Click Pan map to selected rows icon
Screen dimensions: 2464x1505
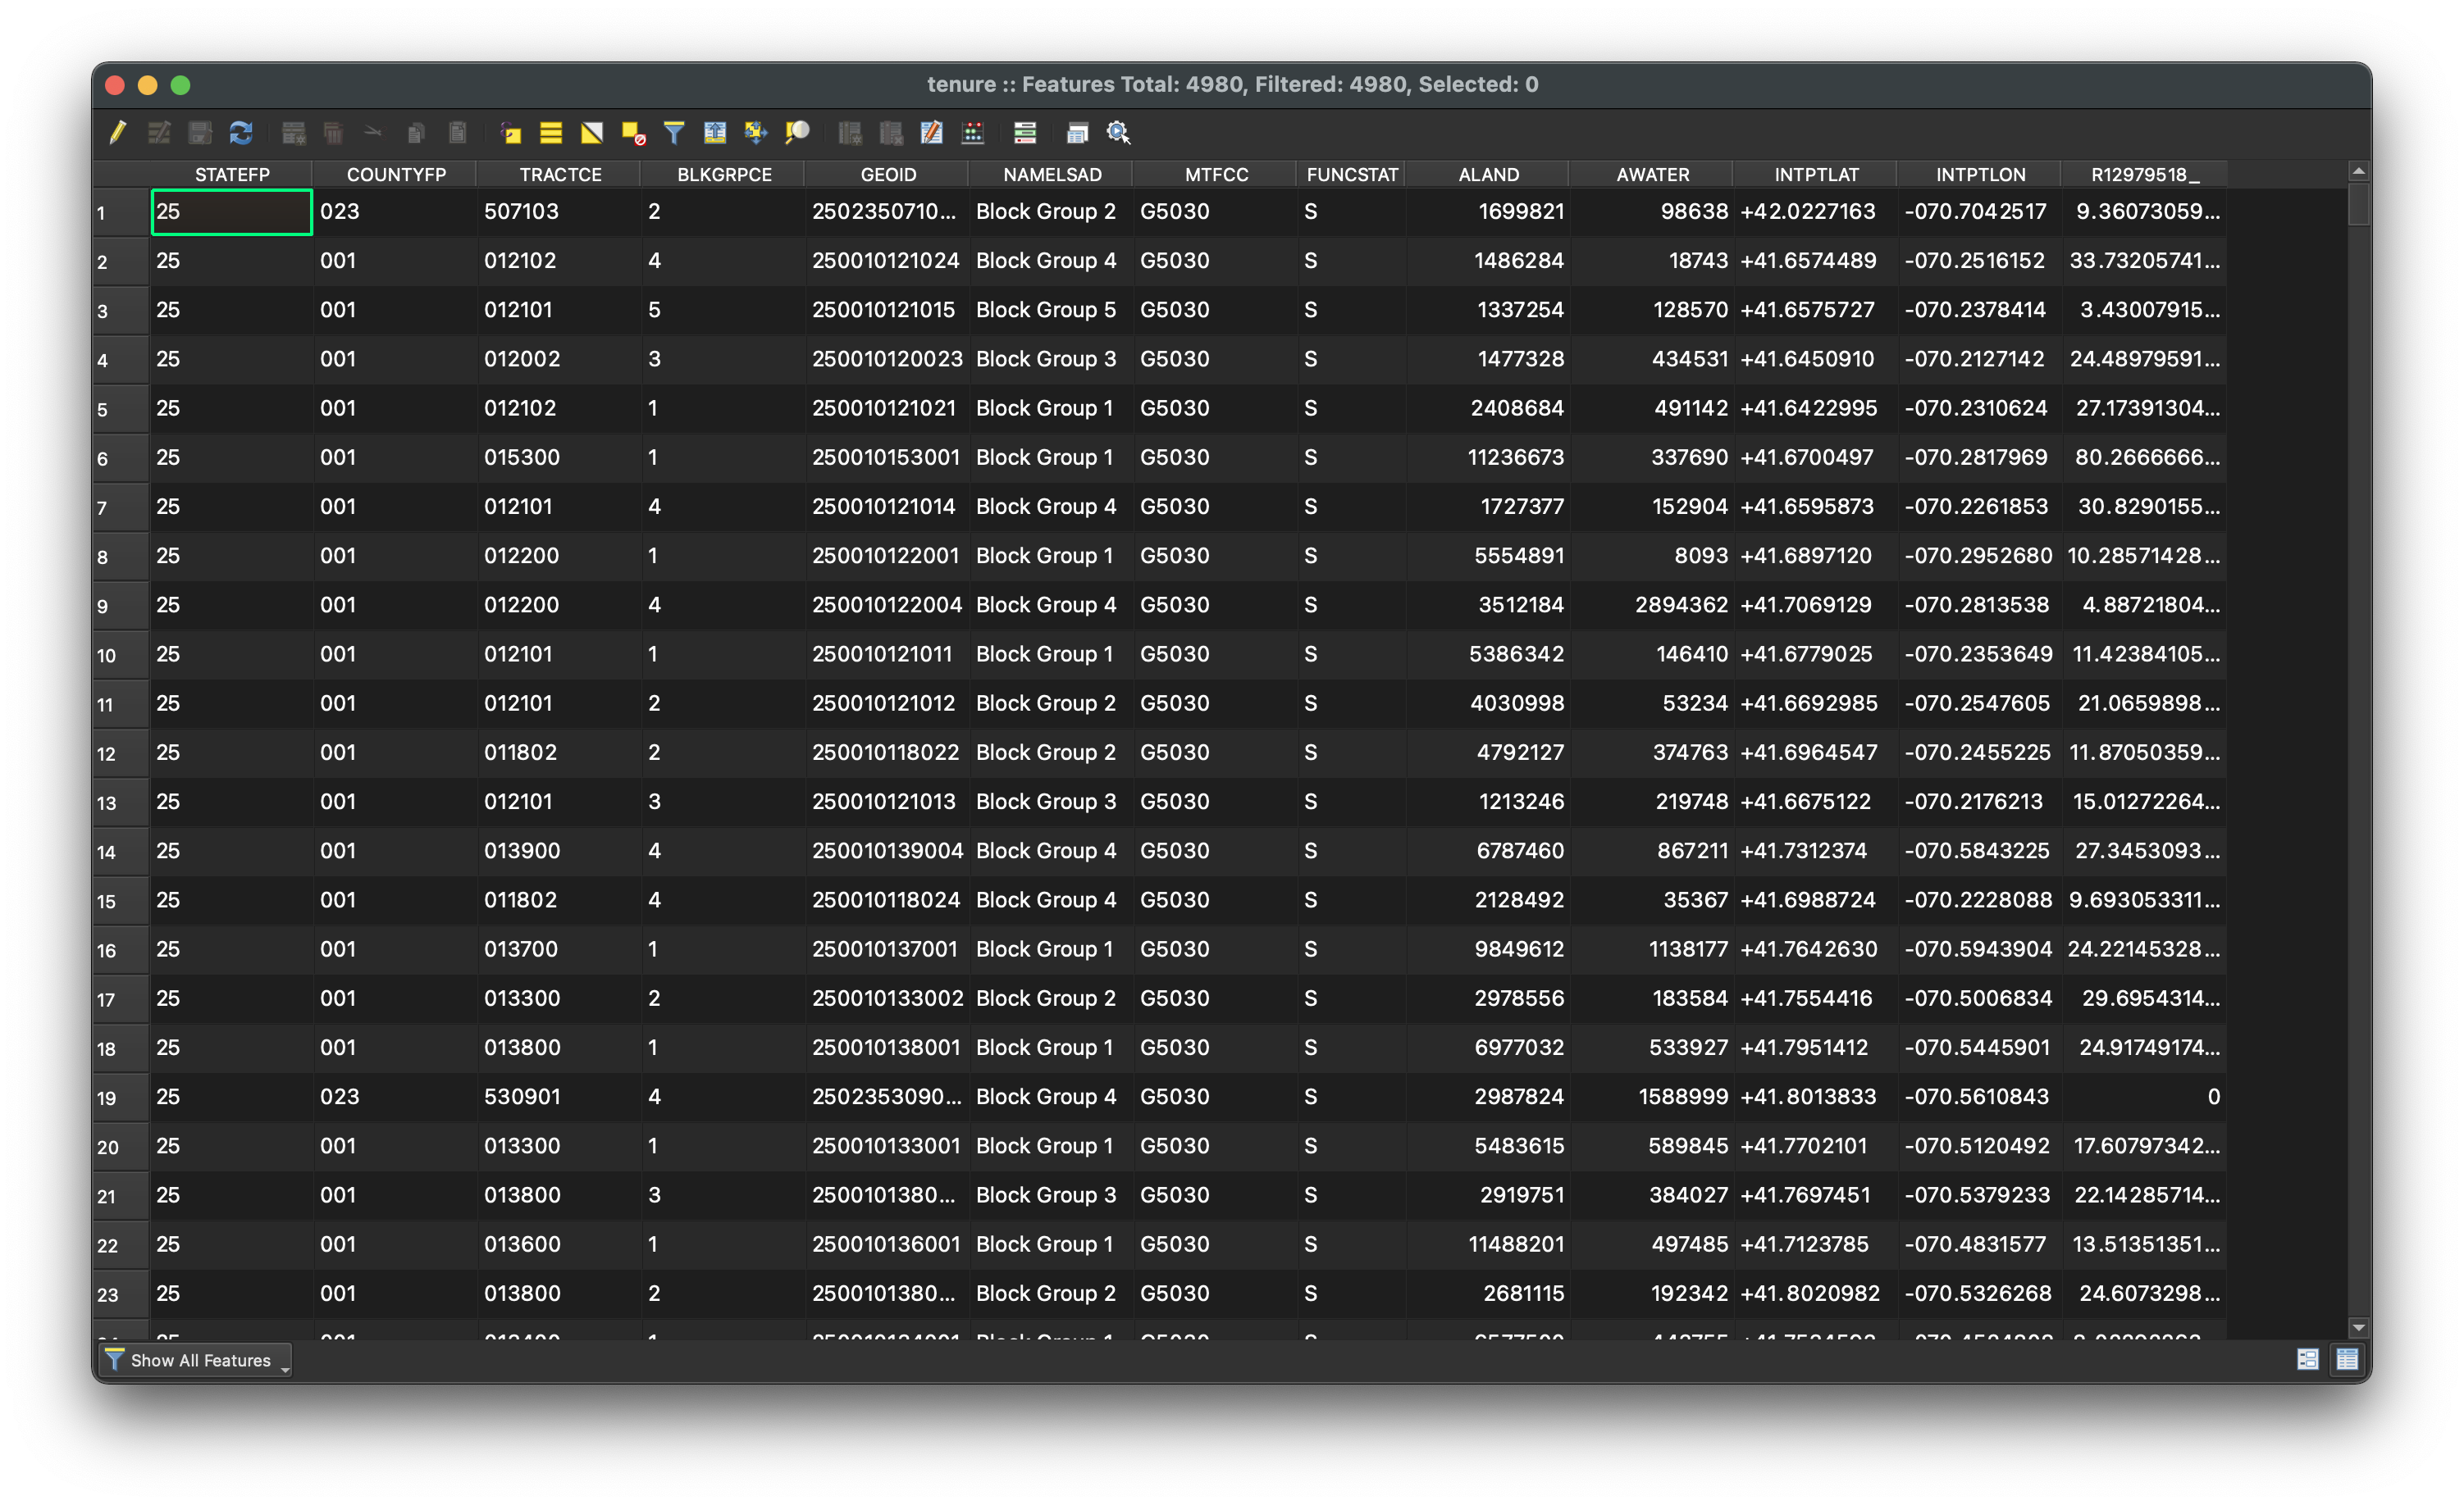[x=756, y=132]
